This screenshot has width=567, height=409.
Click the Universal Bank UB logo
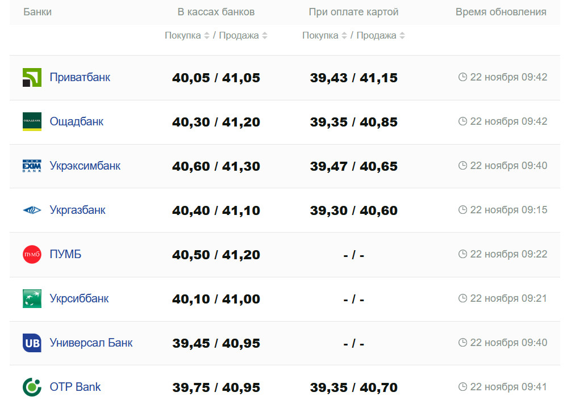pos(32,343)
